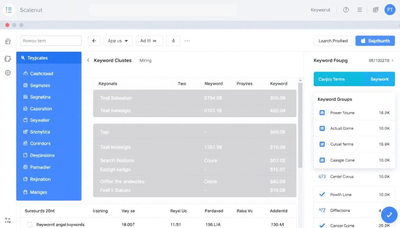Open the Scalenut hamburger menu top-left
400x228 pixels.
point(9,10)
